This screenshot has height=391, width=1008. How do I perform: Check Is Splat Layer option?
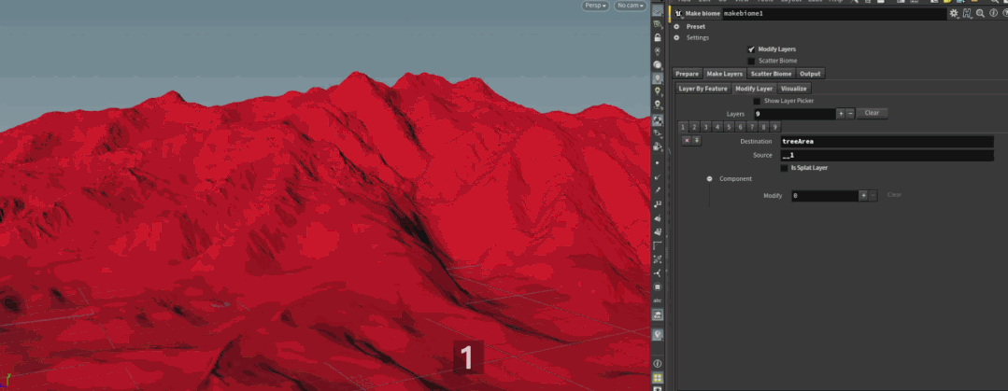click(784, 168)
